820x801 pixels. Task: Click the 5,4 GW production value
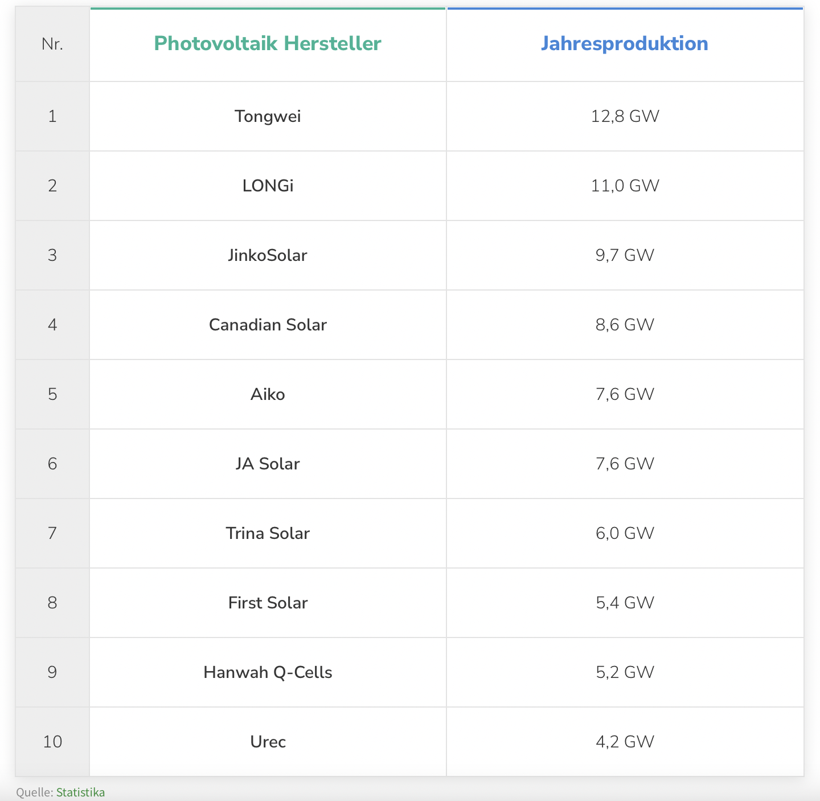click(x=625, y=603)
